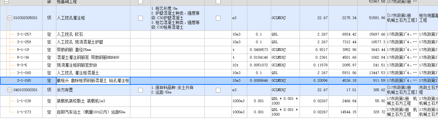Click unit price 4536.18
Image resolution: width=438 pixels, height=126 pixels.
(x=350, y=81)
